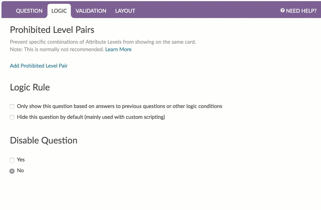The height and width of the screenshot is (210, 321).
Task: Select the LOGIC tab
Action: point(59,11)
